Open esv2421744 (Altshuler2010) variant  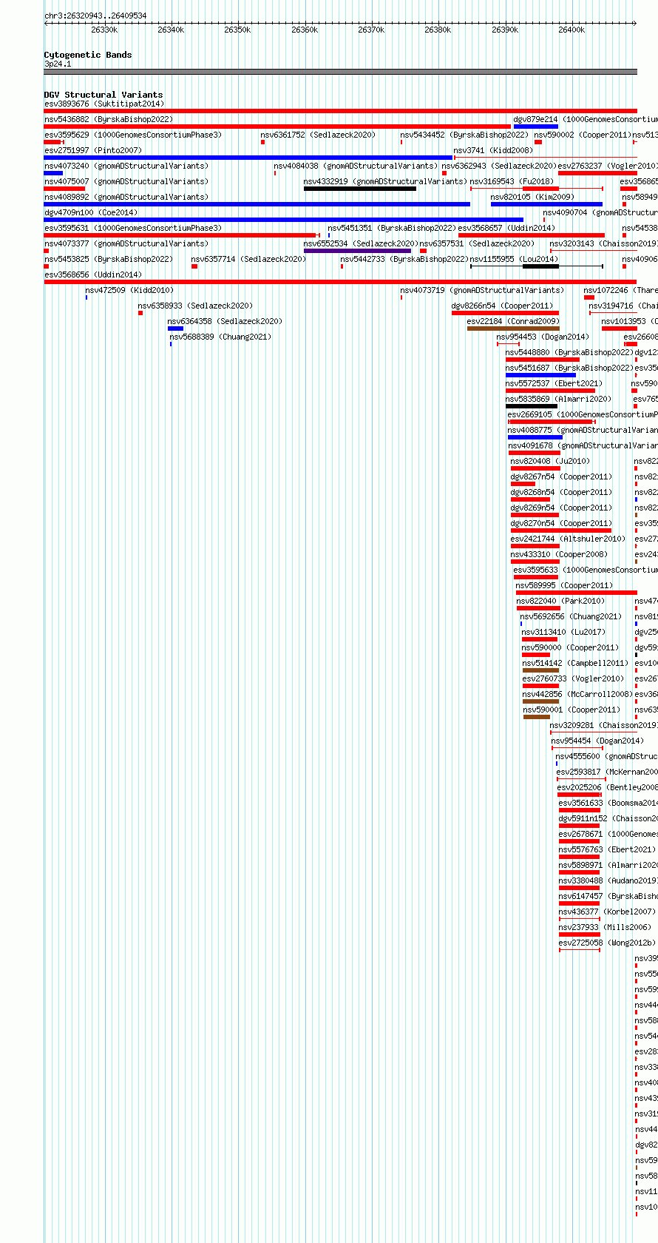click(568, 539)
